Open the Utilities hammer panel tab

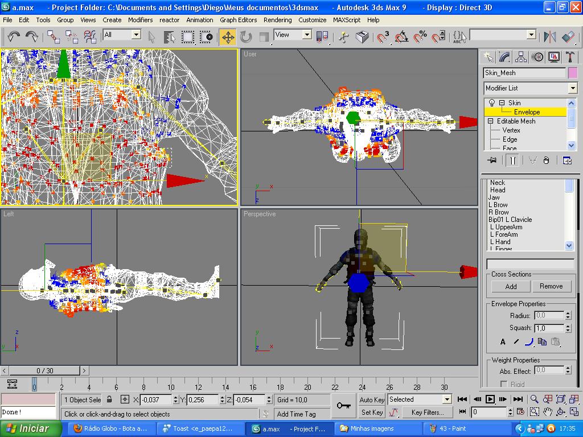pos(570,57)
